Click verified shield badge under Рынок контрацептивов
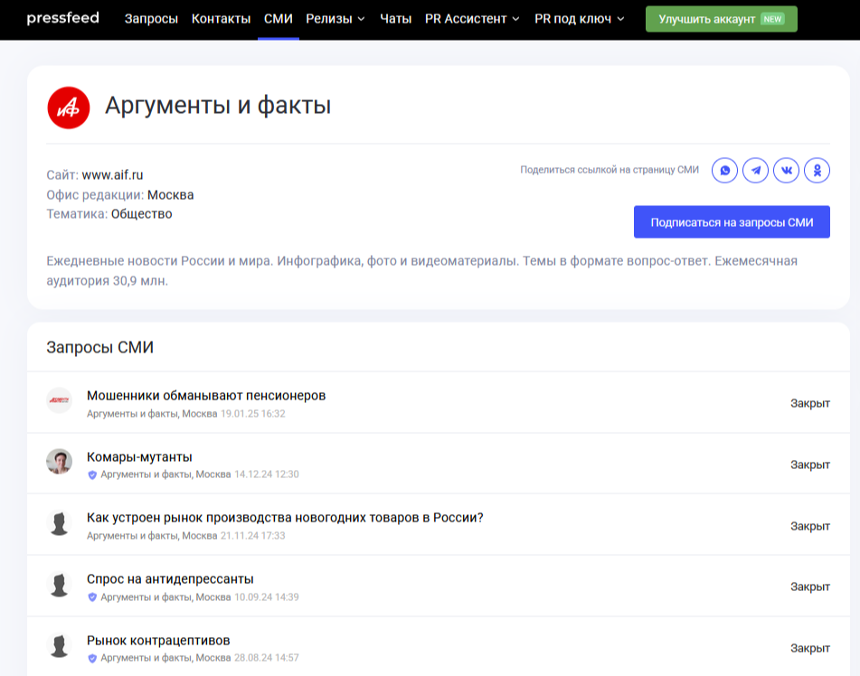 pyautogui.click(x=92, y=658)
